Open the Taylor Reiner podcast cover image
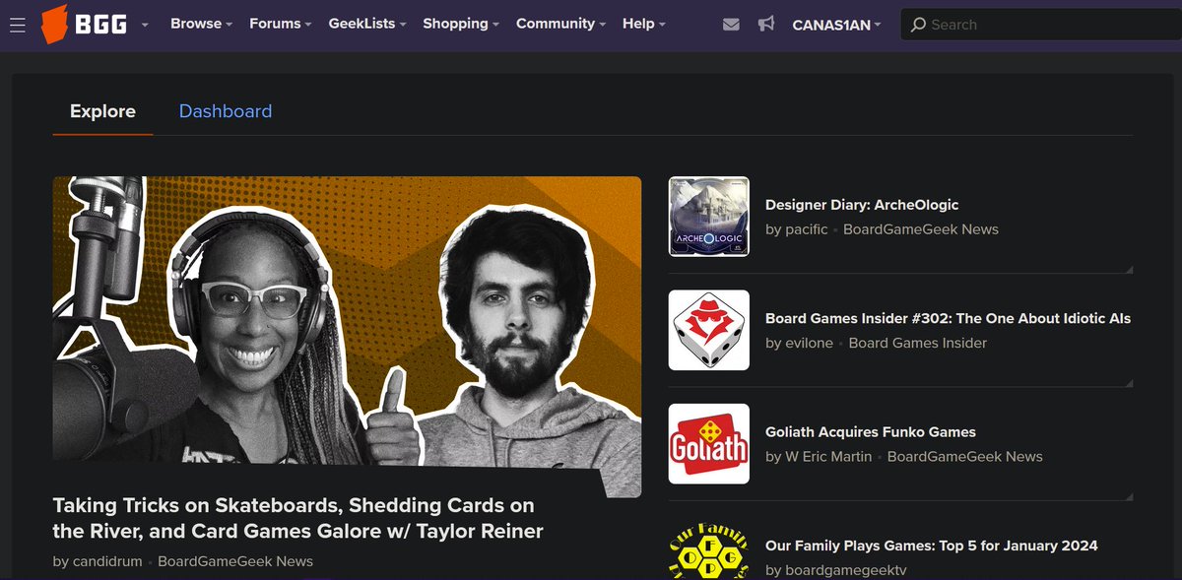 coord(347,319)
